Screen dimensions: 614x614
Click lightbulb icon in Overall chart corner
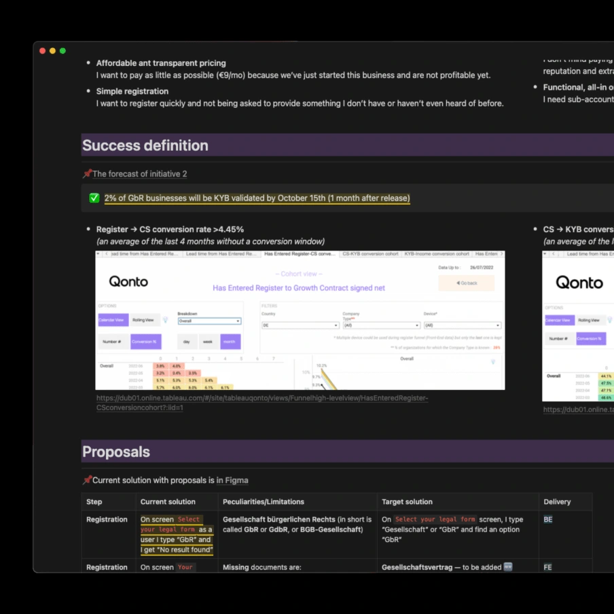(x=493, y=361)
